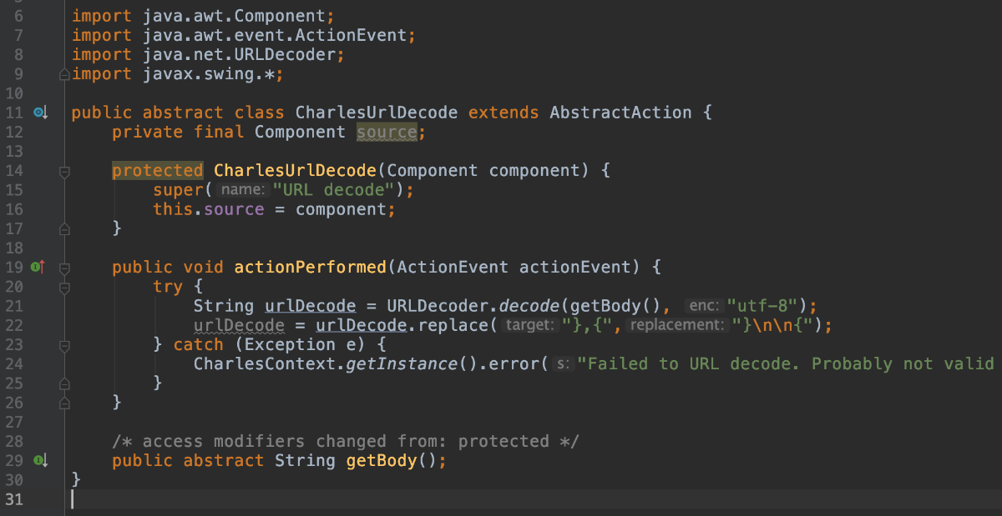The image size is (1002, 516).
Task: Click the constructor name 'CharlesUrlDecode' on line 14
Action: pos(296,171)
